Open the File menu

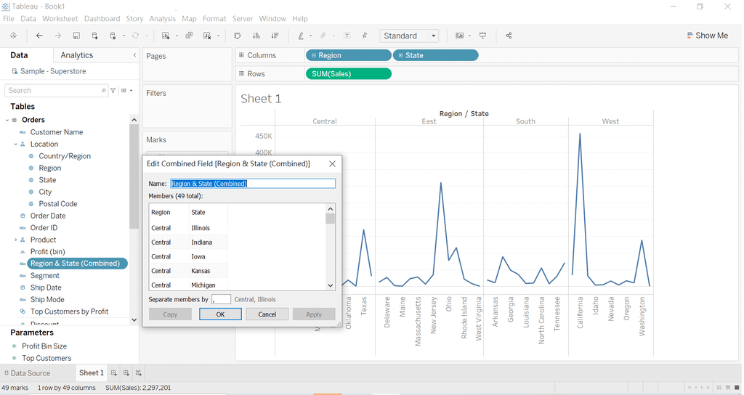(9, 18)
